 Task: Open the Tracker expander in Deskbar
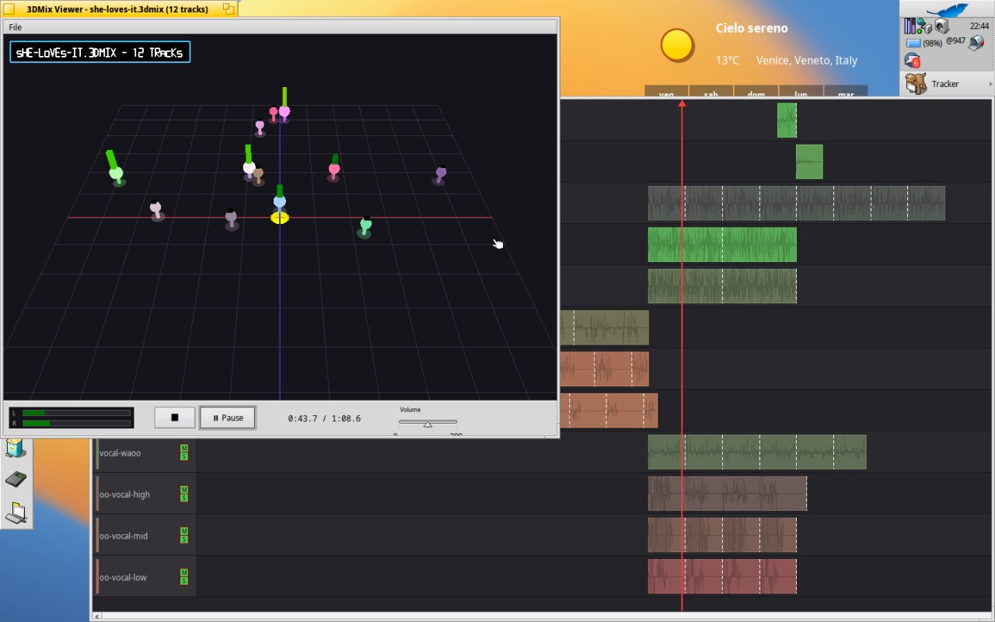coord(990,84)
